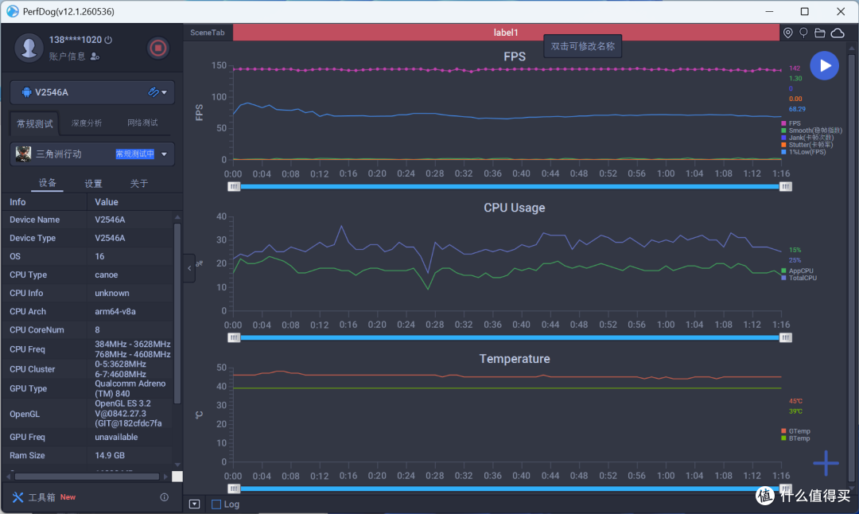This screenshot has height=514, width=859.
Task: Stop recording with the red record button
Action: click(157, 49)
